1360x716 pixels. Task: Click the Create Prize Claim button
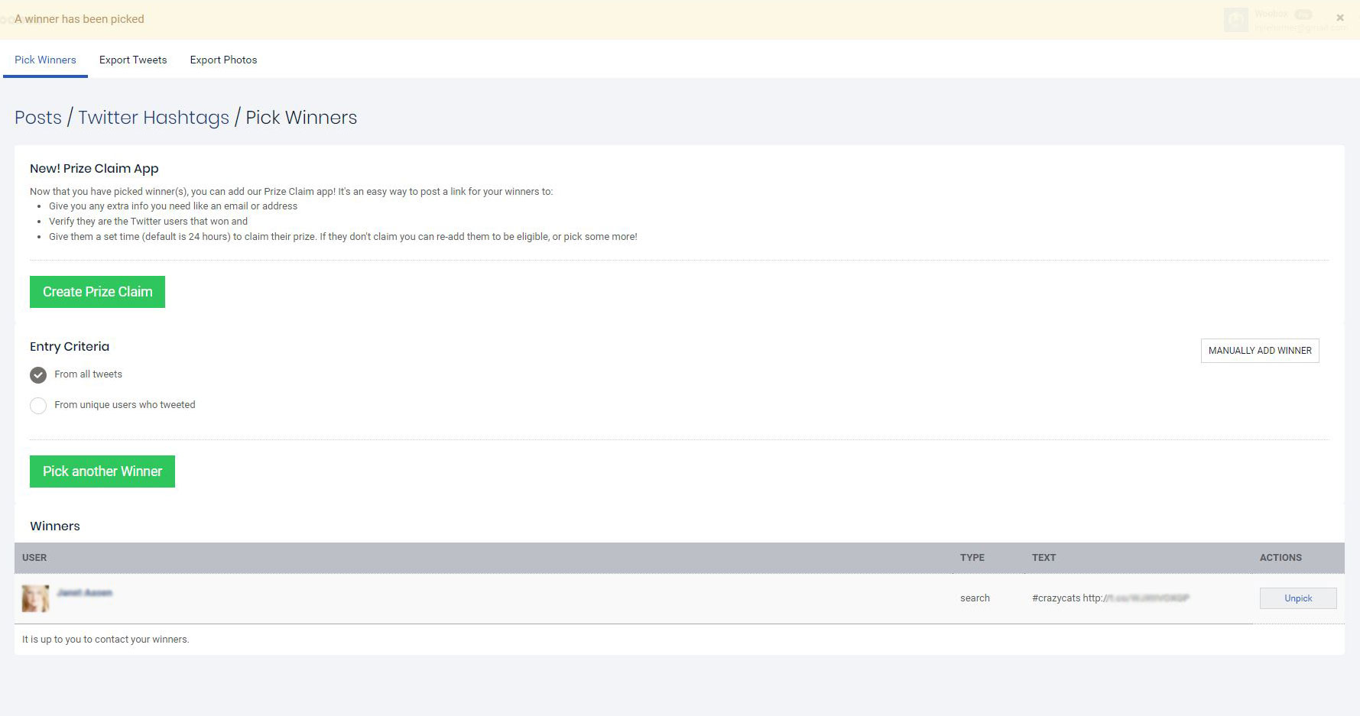[97, 292]
